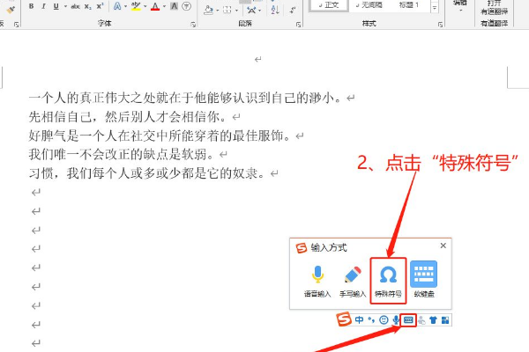The image size is (529, 352).
Task: Apply the text effects (outlined A) icon
Action: click(117, 6)
